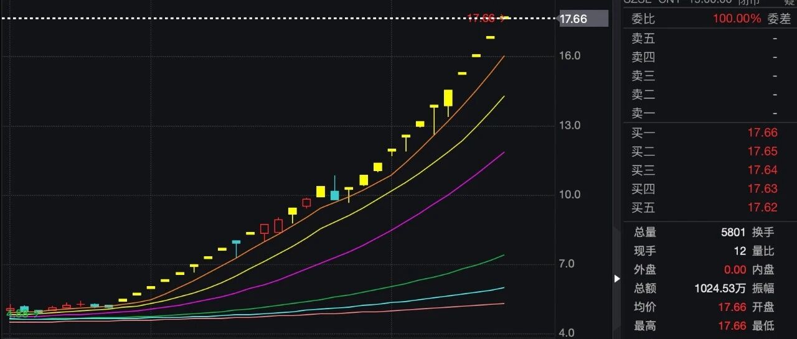The width and height of the screenshot is (797, 339).
Task: Select the tall yellow candlestick above 13.0
Action: [448, 98]
